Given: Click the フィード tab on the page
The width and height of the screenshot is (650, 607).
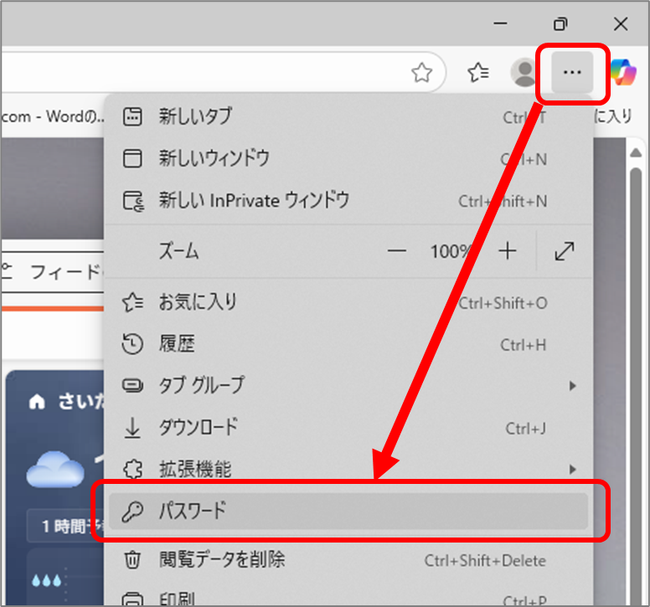Looking at the screenshot, I should [x=65, y=272].
